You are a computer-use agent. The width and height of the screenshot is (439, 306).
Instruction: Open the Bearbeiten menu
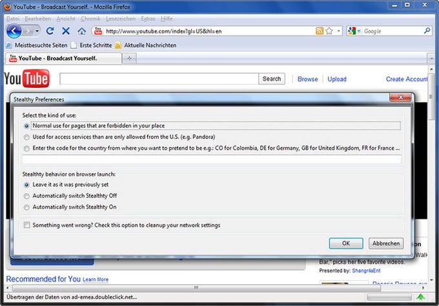point(38,19)
